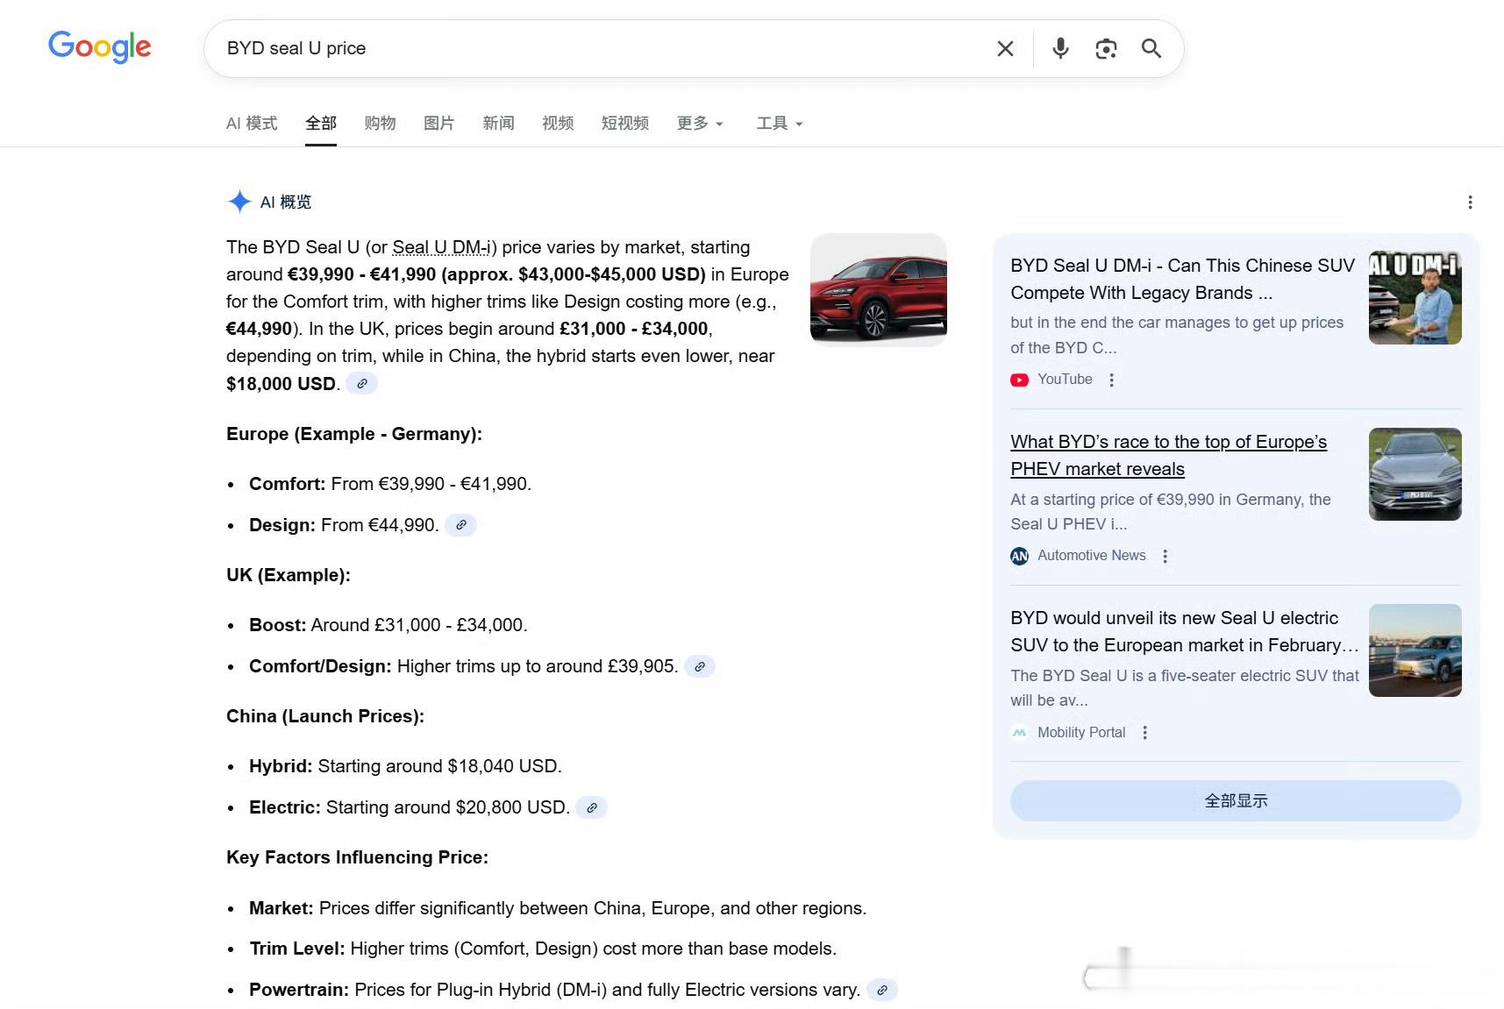Click the Automotive News source name
Viewport: 1504px width, 1009px height.
click(1092, 556)
